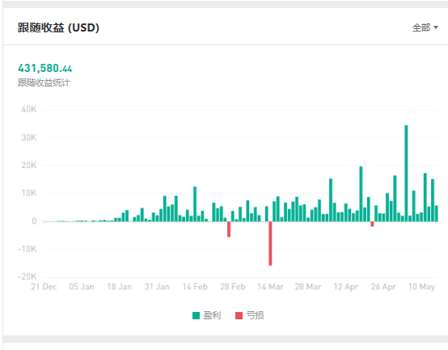Toggle the 盈利 legend label
This screenshot has height=350, width=448.
click(212, 315)
